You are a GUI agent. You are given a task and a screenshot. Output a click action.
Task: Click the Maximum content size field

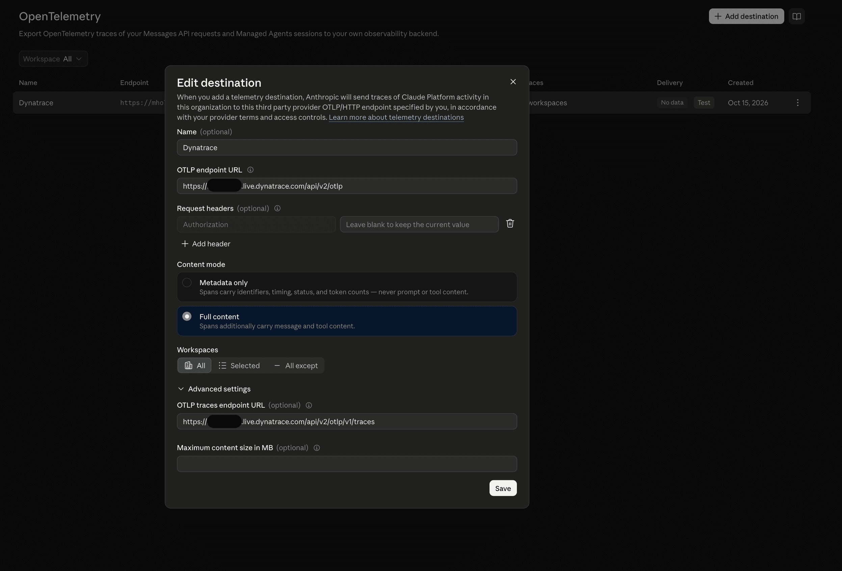347,464
